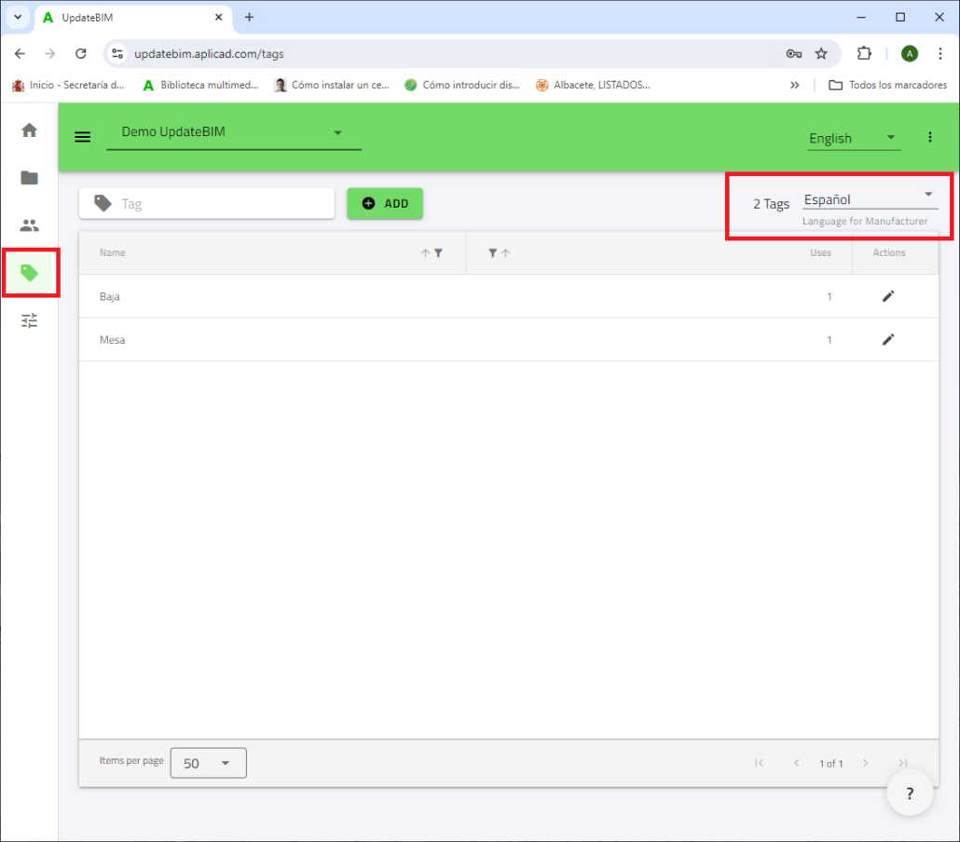The width and height of the screenshot is (960, 842).
Task: Open the users section in sidebar
Action: (x=30, y=225)
